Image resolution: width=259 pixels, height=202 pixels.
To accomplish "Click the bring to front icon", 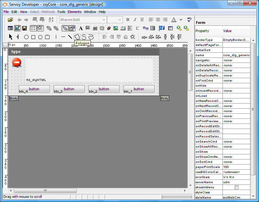I will [x=49, y=28].
